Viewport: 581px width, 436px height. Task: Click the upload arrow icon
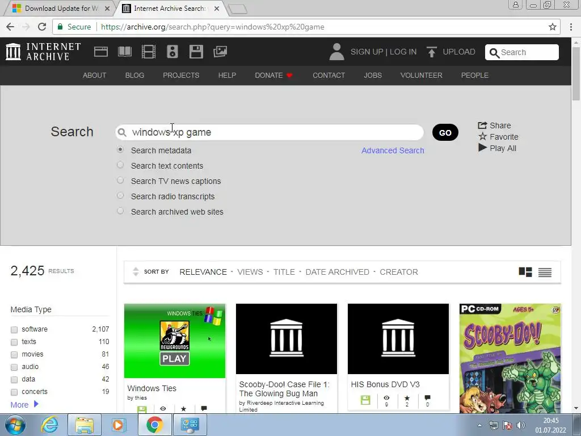(432, 52)
